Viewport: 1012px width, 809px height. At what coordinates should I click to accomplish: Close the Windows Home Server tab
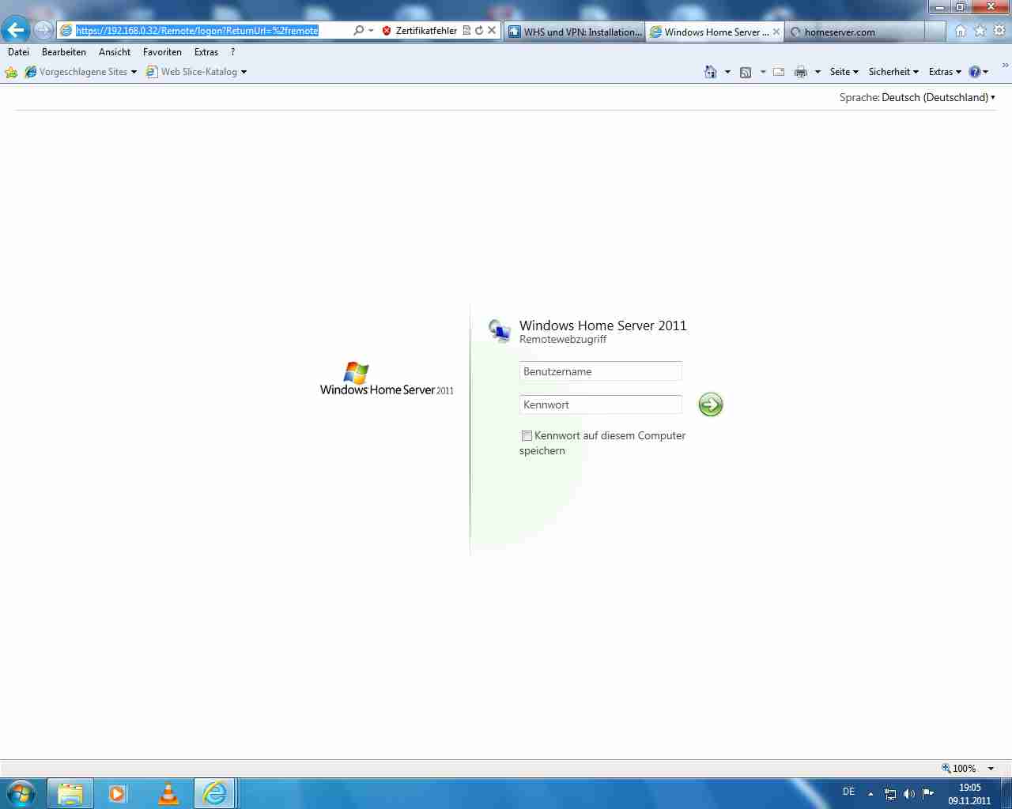pyautogui.click(x=776, y=32)
